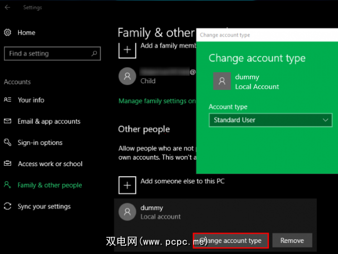This screenshot has width=338, height=254.
Task: Click the Access work or school briefcase icon
Action: click(8, 164)
